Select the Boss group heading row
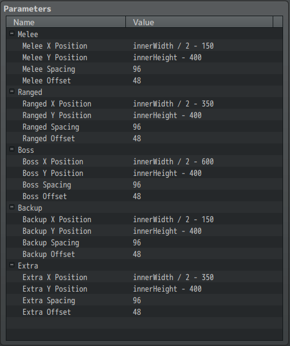Viewport: 290px width, 346px height. [144, 150]
